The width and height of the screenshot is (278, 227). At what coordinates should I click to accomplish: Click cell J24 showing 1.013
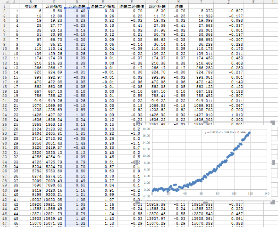[228, 115]
